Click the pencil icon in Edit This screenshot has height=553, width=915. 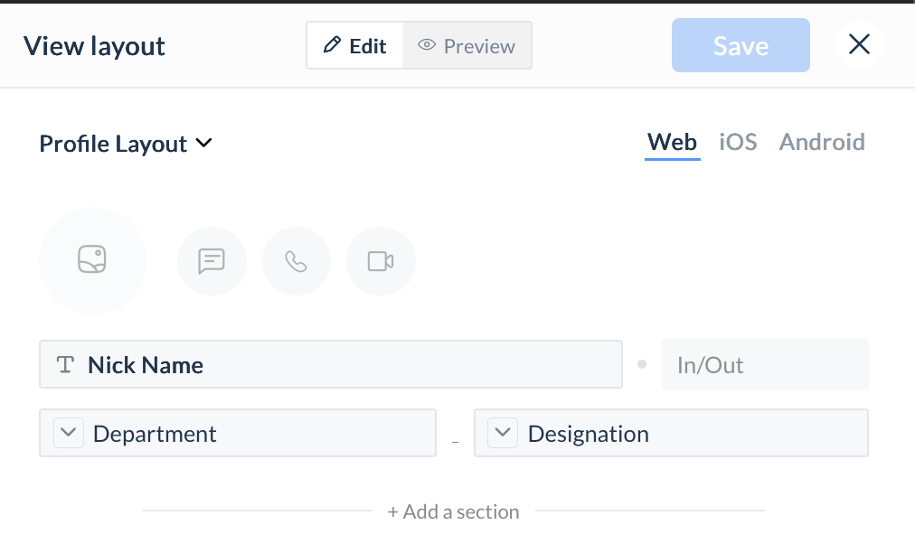(332, 45)
